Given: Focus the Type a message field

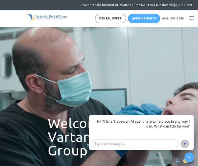Looking at the screenshot, I should (x=135, y=144).
